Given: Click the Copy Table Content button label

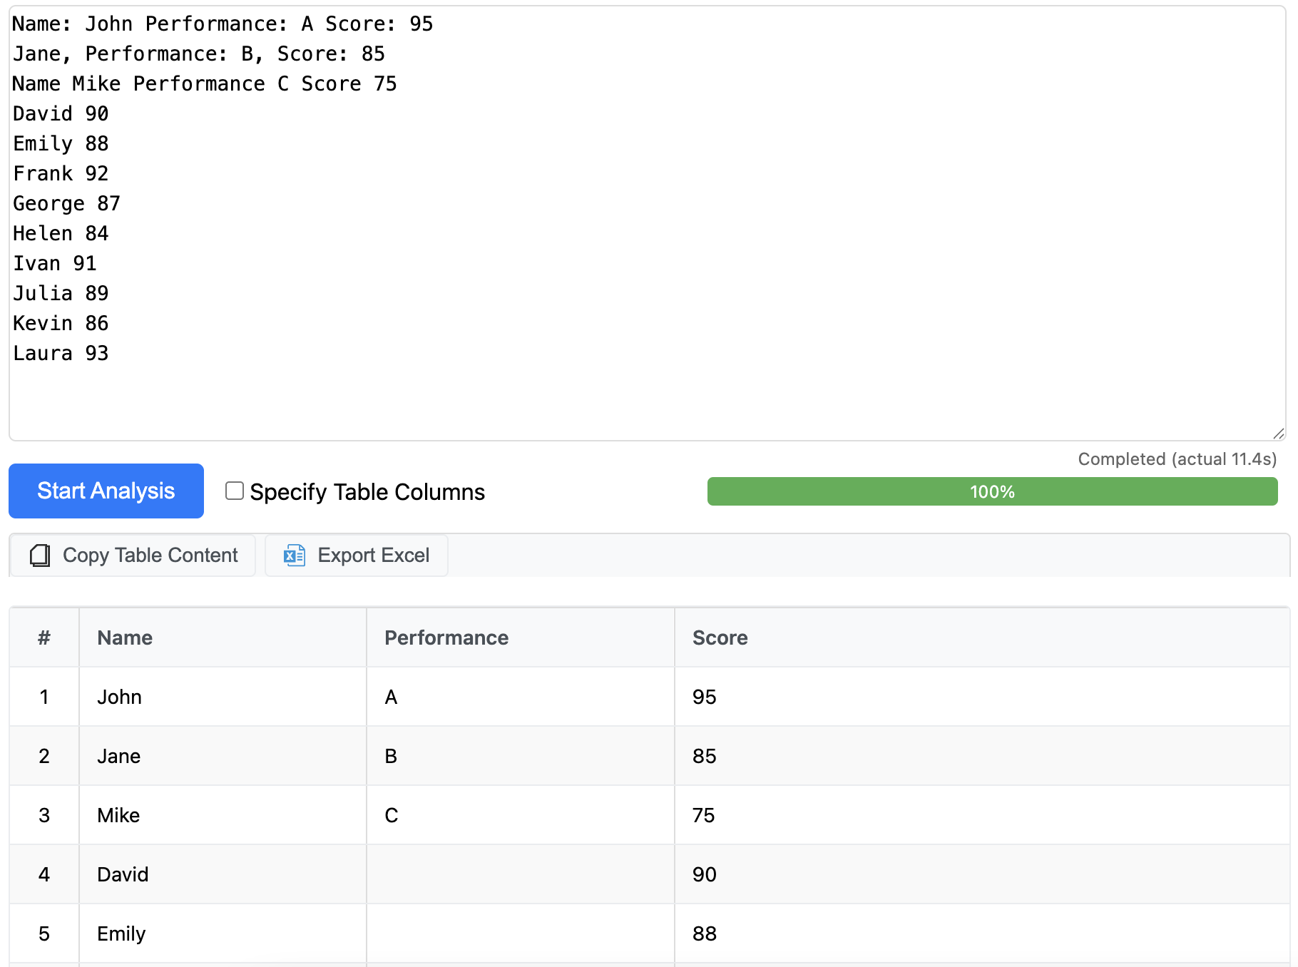Looking at the screenshot, I should click(150, 556).
